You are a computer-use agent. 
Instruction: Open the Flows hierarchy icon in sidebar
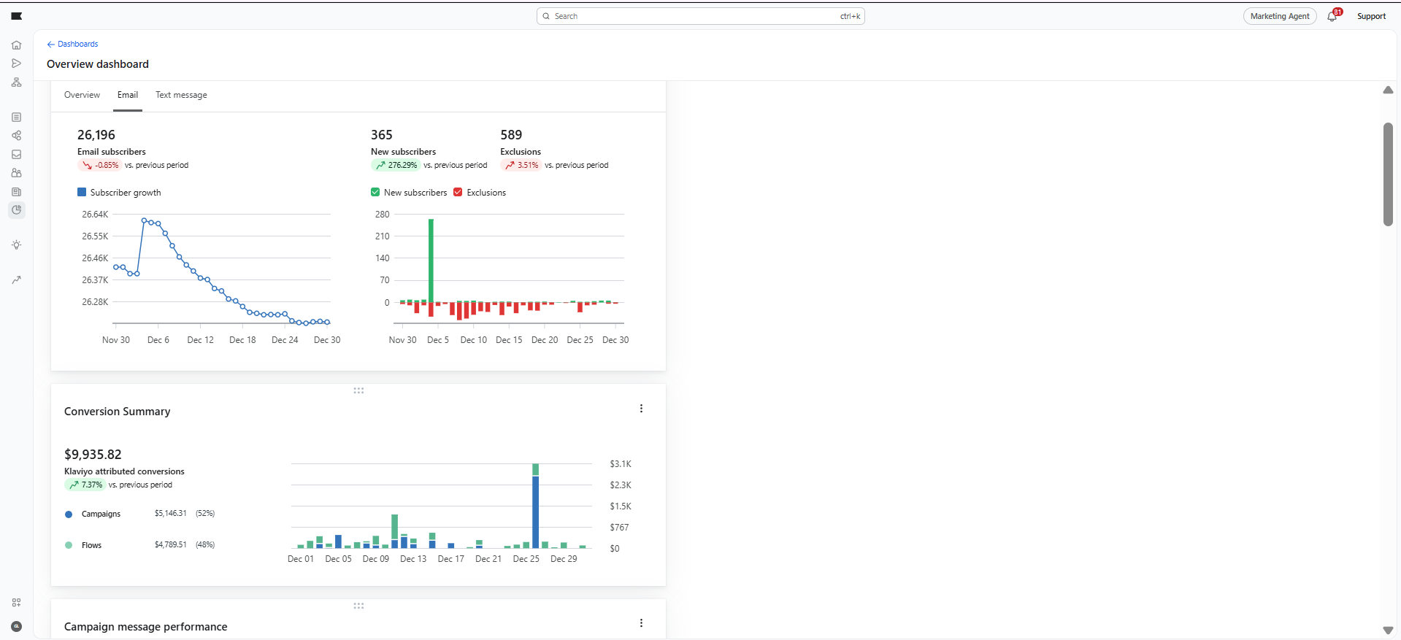(16, 82)
